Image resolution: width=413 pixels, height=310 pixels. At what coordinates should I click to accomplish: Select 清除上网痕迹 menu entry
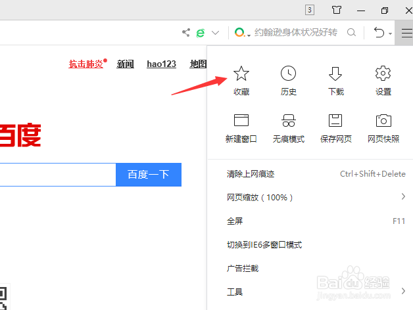pyautogui.click(x=310, y=174)
